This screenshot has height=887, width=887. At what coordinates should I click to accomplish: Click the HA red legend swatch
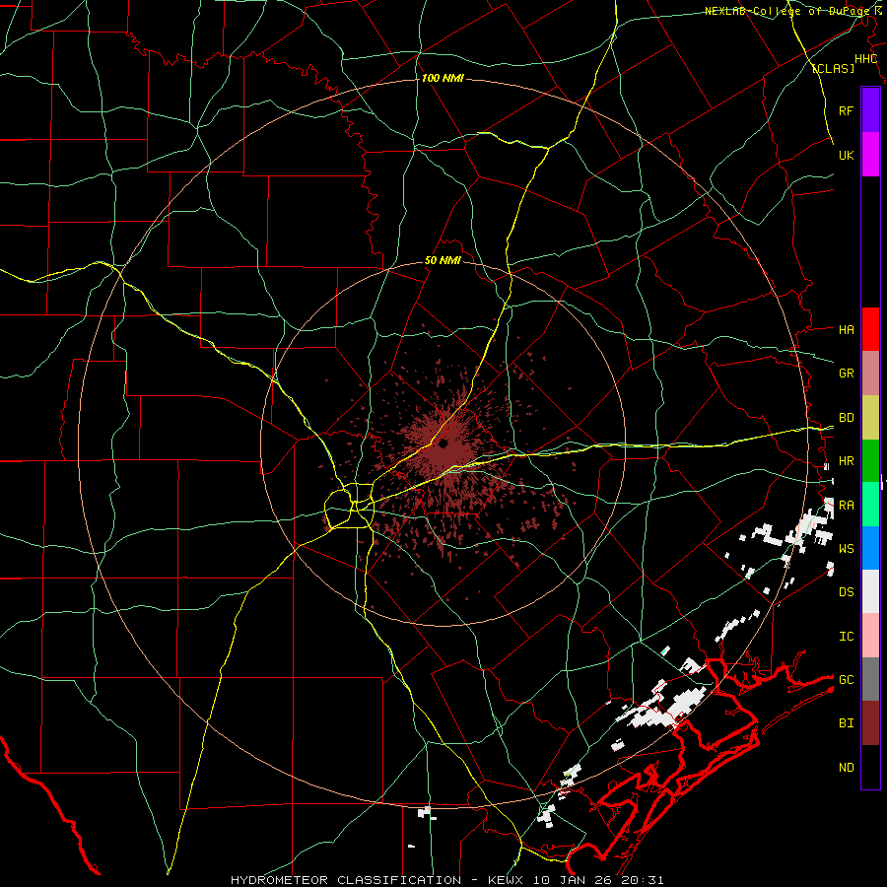pos(870,329)
